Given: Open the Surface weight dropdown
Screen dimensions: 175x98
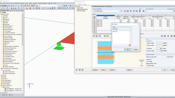Looking at the screenshot, I should 160,45.
